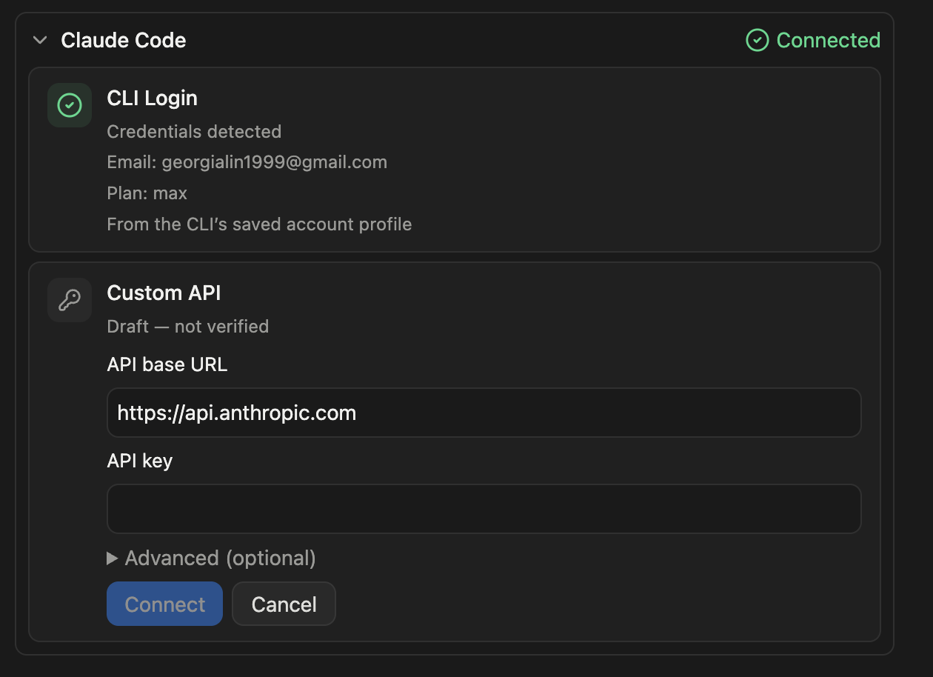Click the saved account profile line
Viewport: 933px width, 677px height.
(259, 224)
